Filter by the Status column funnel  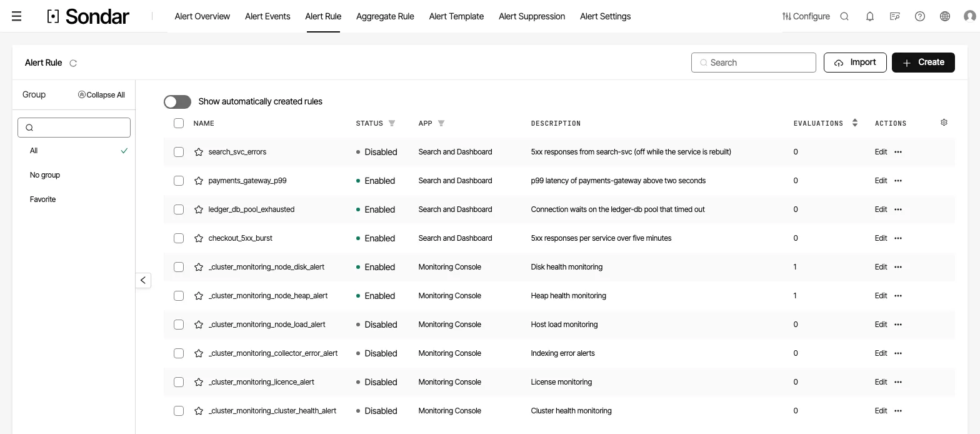point(392,123)
